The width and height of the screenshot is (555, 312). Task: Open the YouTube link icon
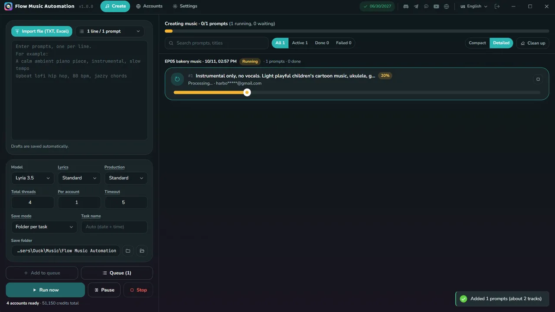pyautogui.click(x=436, y=6)
